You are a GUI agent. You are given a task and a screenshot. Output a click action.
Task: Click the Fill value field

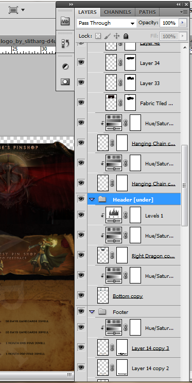tap(169, 36)
